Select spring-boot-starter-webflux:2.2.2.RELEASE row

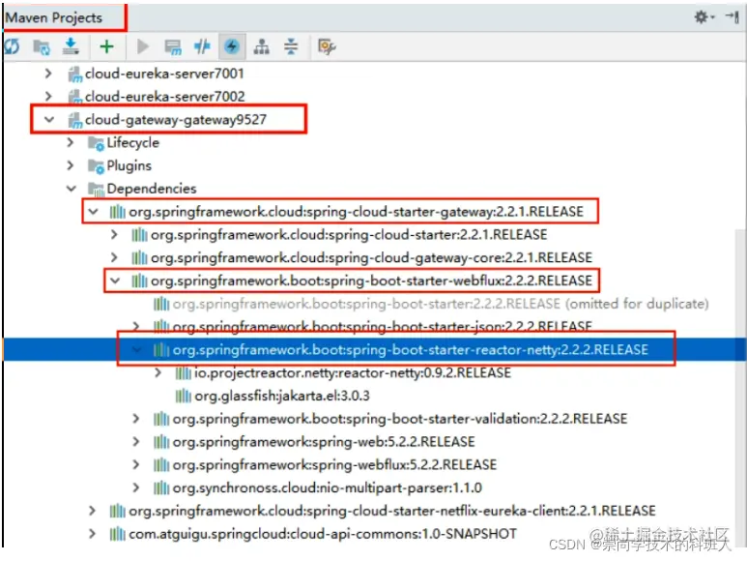point(372,280)
